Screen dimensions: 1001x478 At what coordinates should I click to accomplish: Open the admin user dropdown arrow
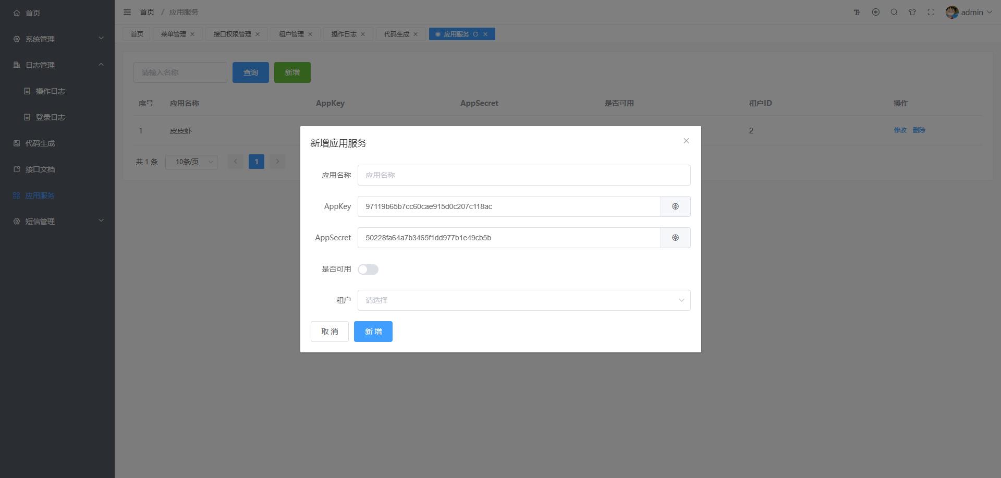click(989, 12)
